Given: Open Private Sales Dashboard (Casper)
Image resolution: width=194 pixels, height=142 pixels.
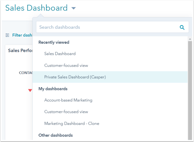Looking at the screenshot, I should [x=110, y=77].
